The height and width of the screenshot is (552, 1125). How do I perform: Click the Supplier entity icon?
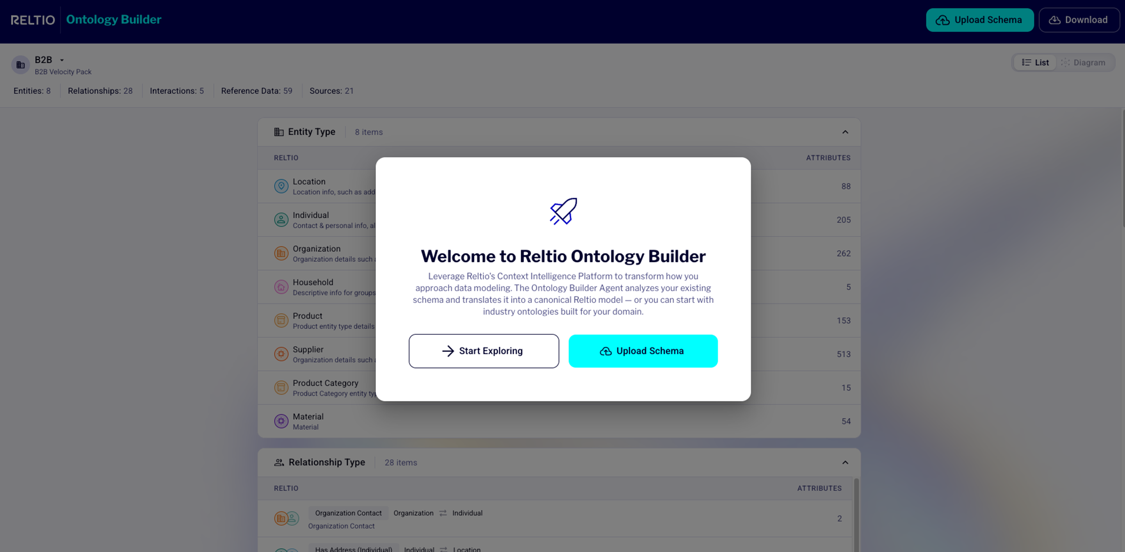click(x=281, y=354)
